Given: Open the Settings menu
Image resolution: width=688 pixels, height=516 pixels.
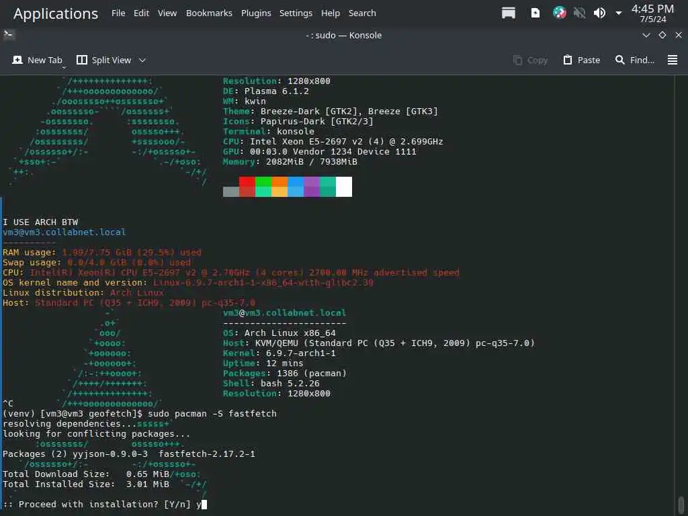Looking at the screenshot, I should tap(296, 13).
